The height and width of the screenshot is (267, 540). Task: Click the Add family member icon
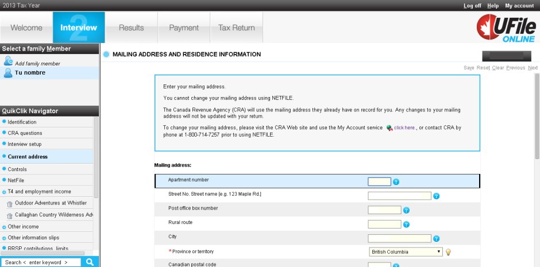[x=9, y=61]
